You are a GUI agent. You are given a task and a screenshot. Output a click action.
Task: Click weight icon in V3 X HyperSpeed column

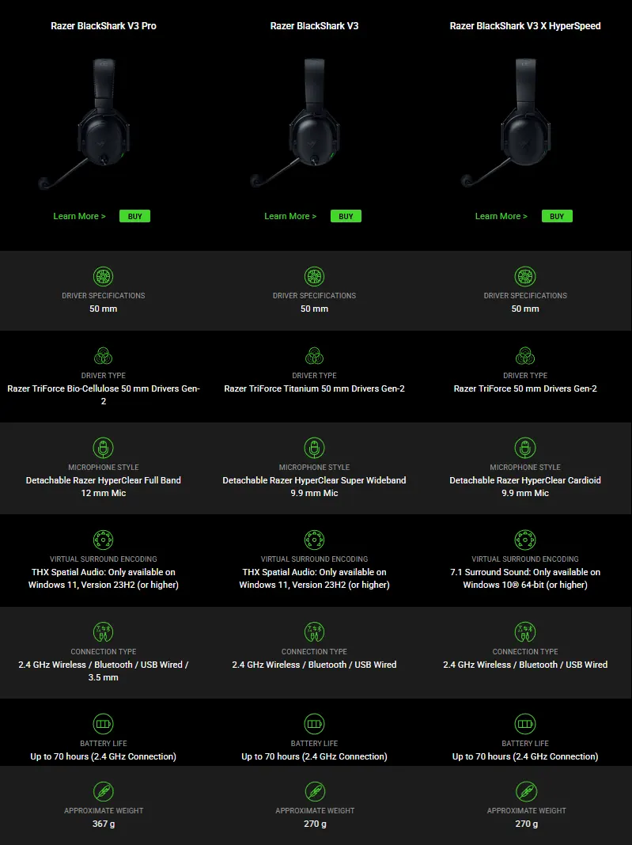(526, 791)
